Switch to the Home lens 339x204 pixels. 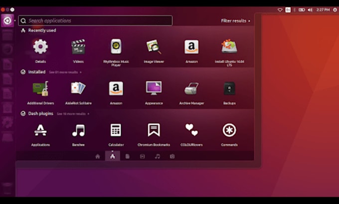click(98, 156)
